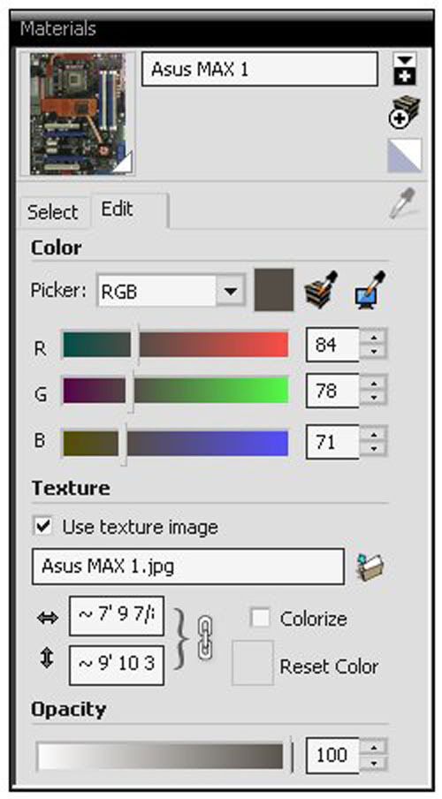Screen dimensions: 442x799
Task: Enable the Colorize checkbox
Action: (x=260, y=618)
